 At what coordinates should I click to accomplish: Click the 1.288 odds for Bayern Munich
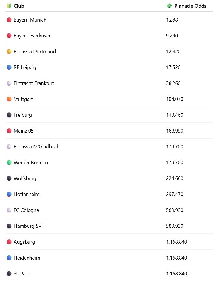172,20
